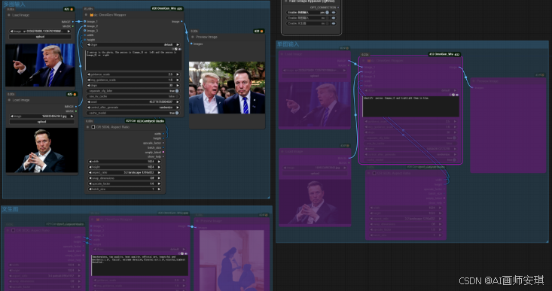This screenshot has width=552, height=291.
Task: Click the fox badge icon on first Load Image node
Action: coord(72,9)
